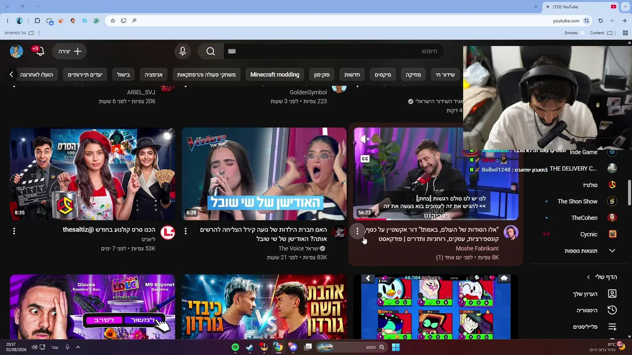Open more options for thesaltiz video

point(14,231)
